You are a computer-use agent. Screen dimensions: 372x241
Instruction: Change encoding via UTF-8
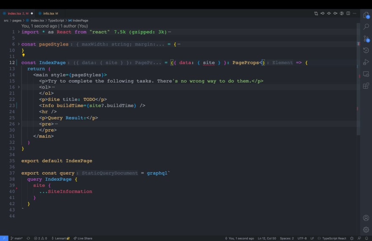302,238
